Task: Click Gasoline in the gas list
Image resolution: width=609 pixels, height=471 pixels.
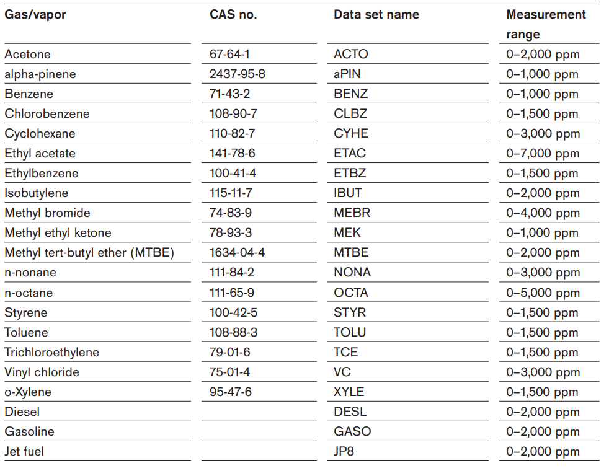Action: 29,432
